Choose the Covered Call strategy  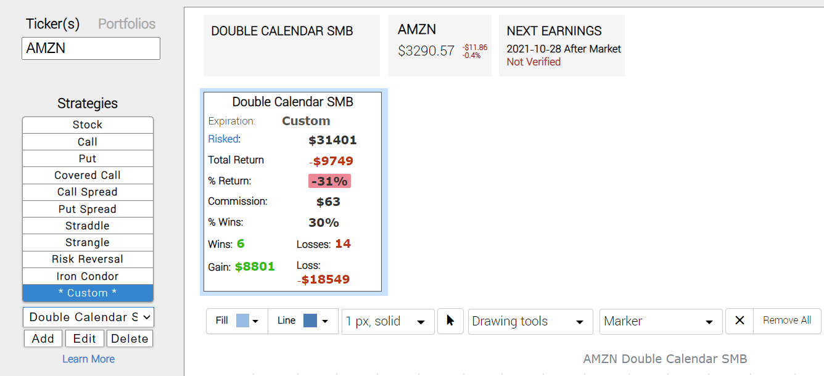tap(88, 175)
